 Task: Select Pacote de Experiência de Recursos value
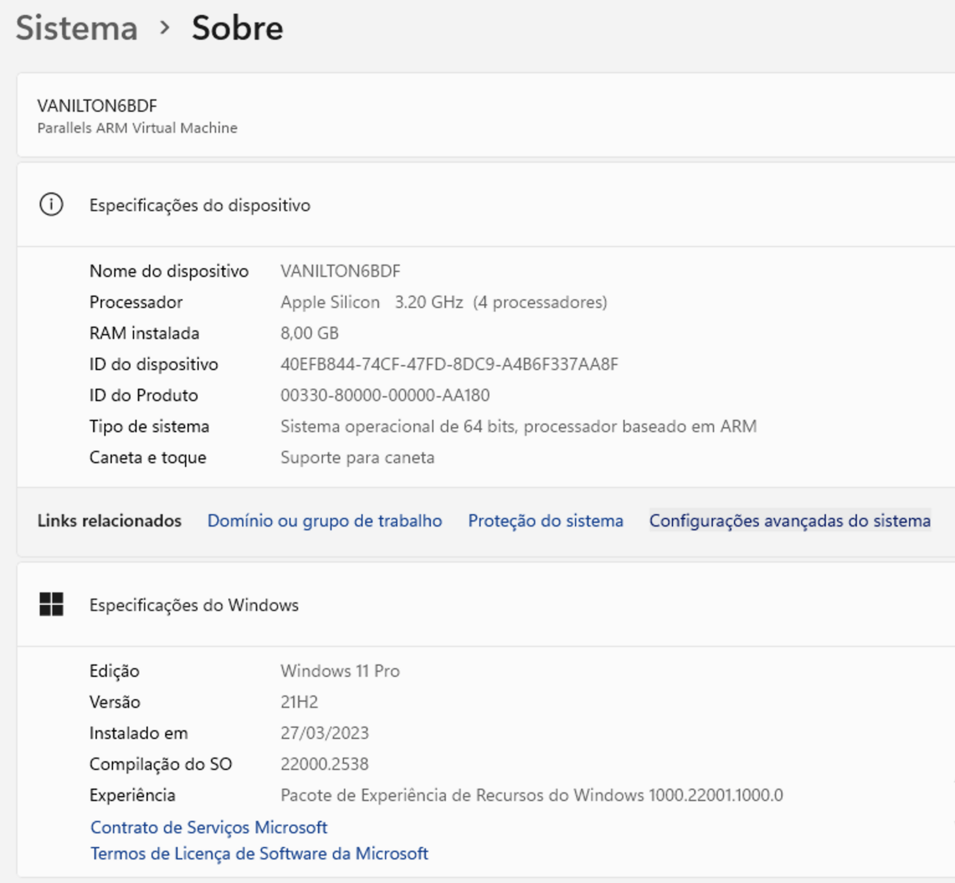[532, 795]
